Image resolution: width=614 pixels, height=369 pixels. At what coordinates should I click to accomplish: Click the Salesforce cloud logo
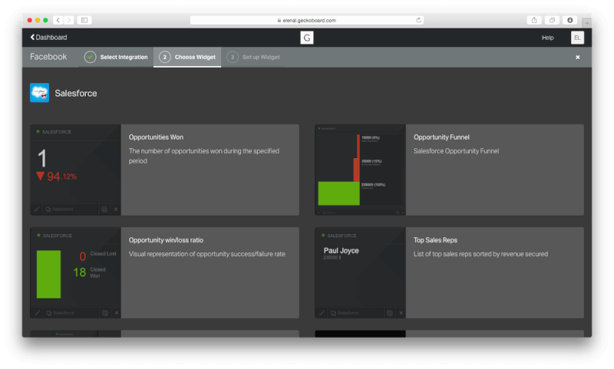pos(40,93)
